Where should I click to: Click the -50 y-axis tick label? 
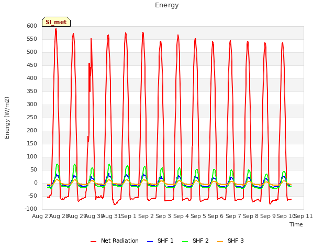coord(32,196)
